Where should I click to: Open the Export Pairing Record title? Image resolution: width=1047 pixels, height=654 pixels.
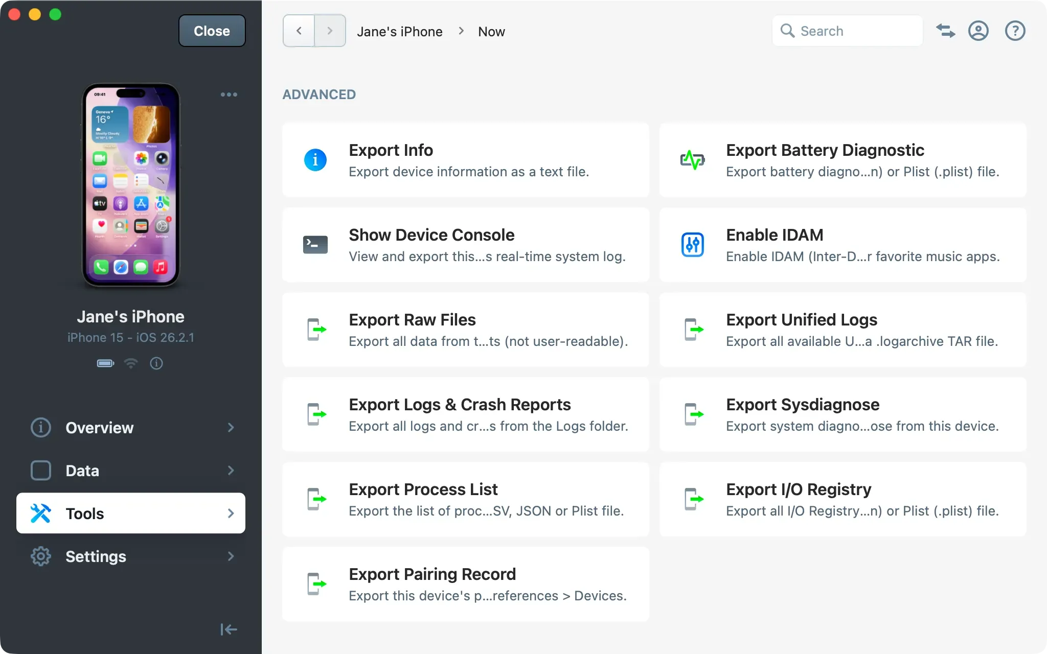pyautogui.click(x=432, y=574)
